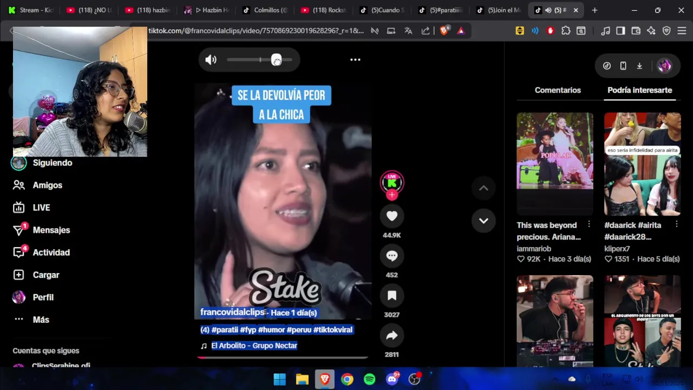Switch to the Hazbin Hotel browser tab
Screen dimensions: 693x390
[206, 10]
